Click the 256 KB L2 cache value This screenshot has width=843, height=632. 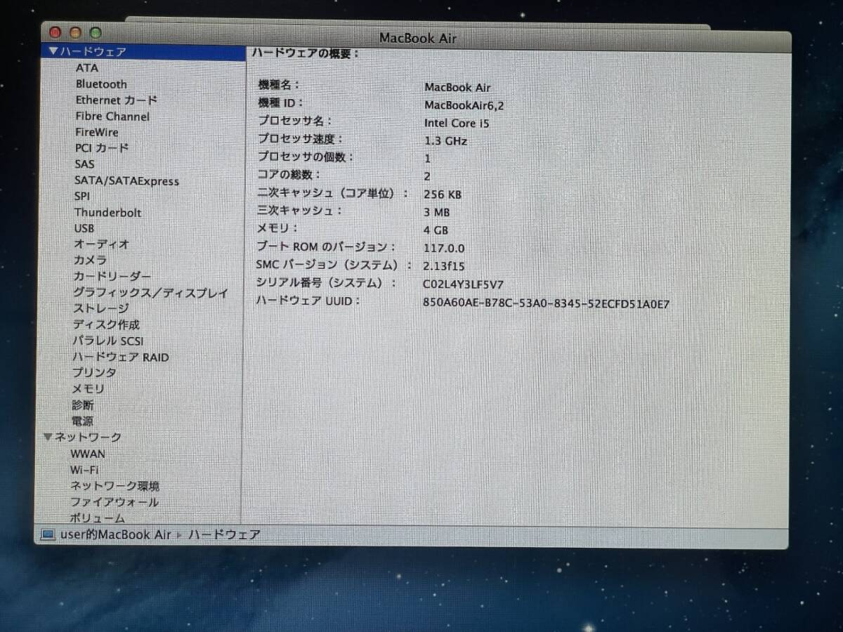(x=443, y=195)
